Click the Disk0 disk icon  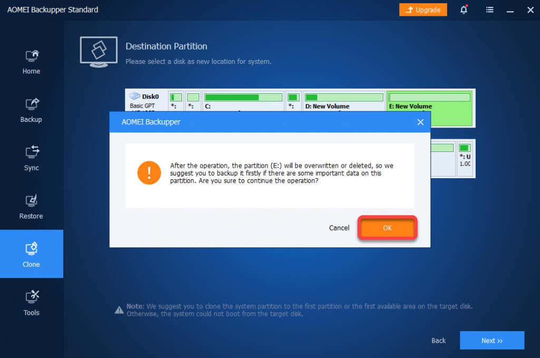pyautogui.click(x=134, y=96)
